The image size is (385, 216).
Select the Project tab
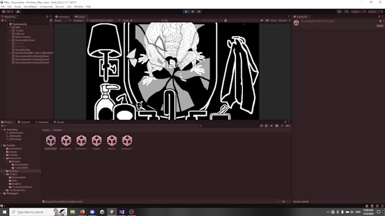[7, 122]
